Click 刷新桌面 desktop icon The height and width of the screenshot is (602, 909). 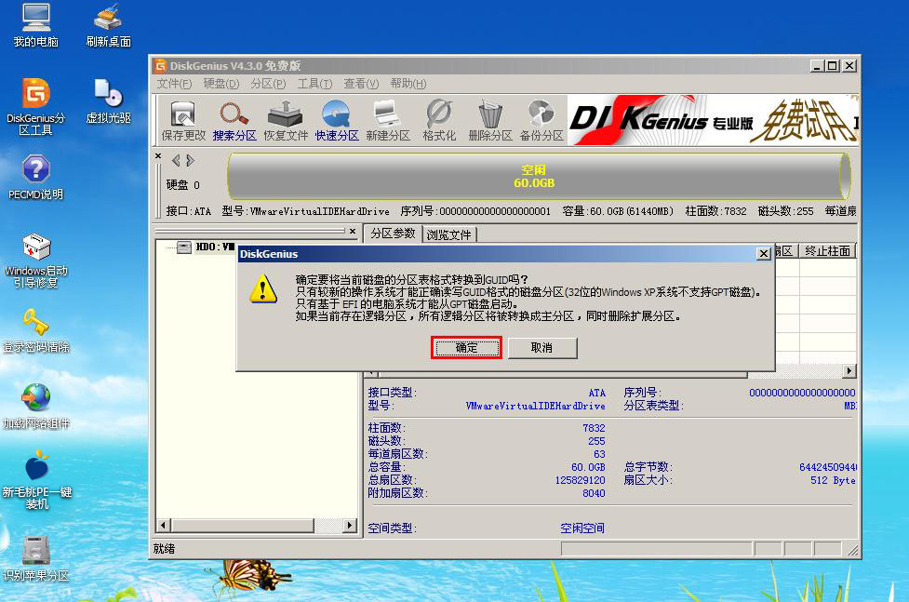pyautogui.click(x=109, y=25)
